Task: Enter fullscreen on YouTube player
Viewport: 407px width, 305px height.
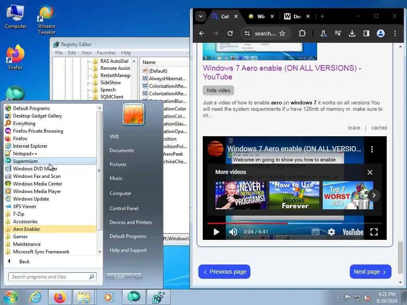Action: (374, 232)
